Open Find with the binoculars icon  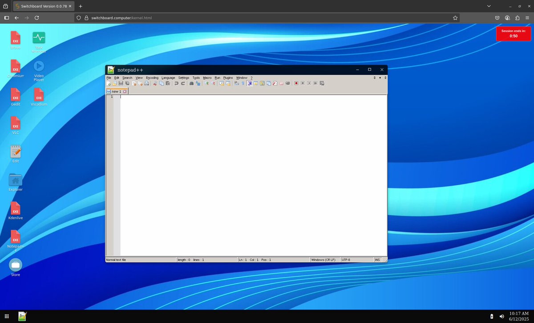tap(191, 83)
